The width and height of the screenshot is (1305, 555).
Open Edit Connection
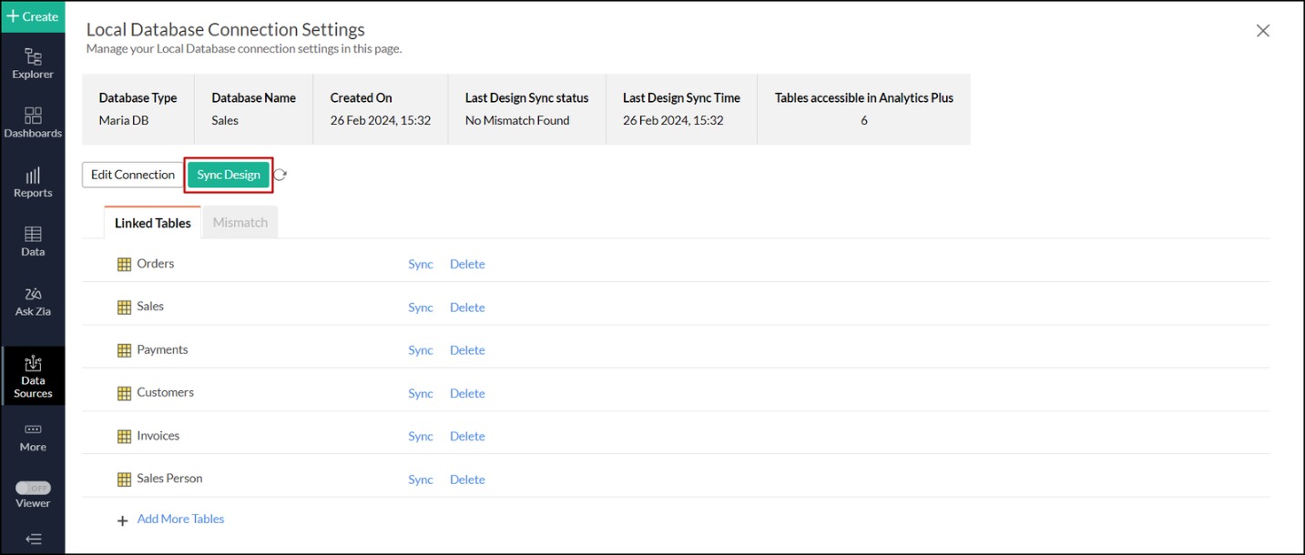coord(132,174)
